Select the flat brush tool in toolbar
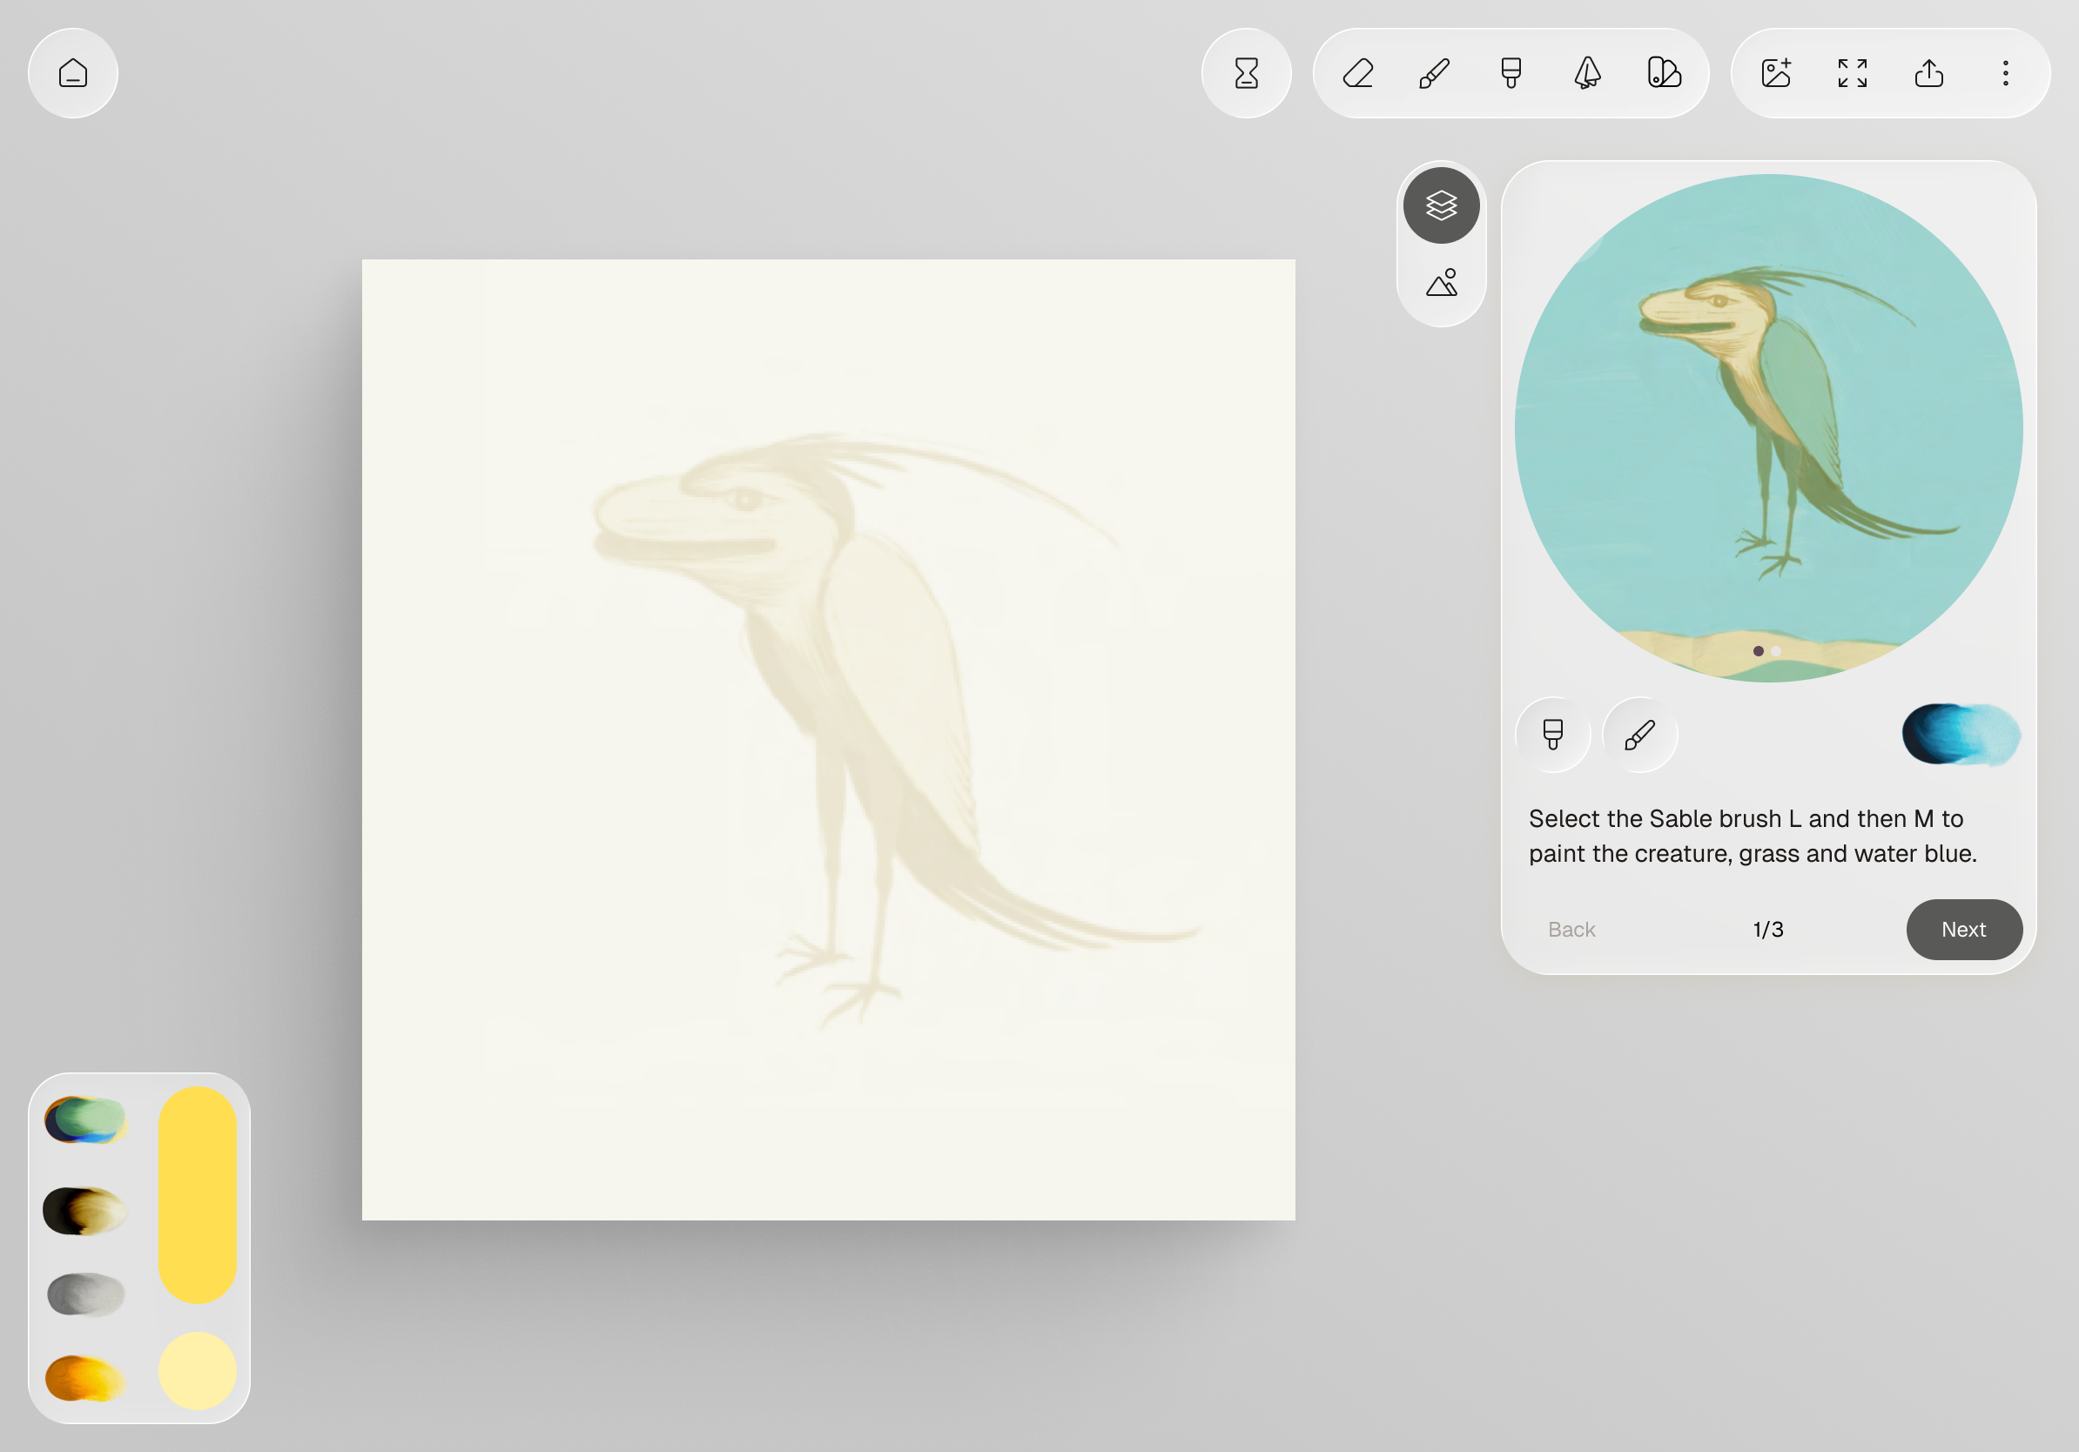The width and height of the screenshot is (2079, 1452). (1510, 73)
